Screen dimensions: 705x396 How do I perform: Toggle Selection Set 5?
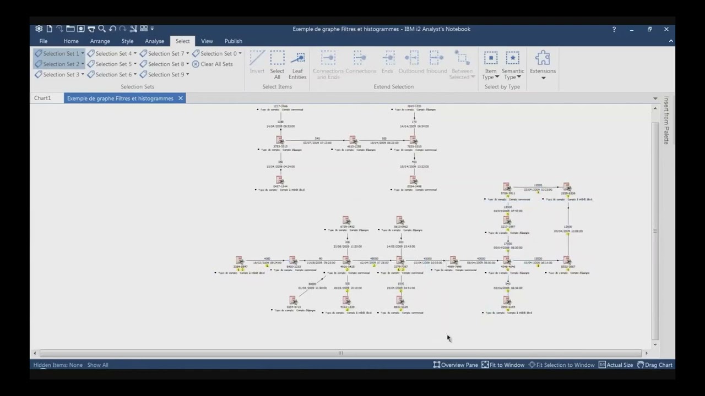pos(109,64)
